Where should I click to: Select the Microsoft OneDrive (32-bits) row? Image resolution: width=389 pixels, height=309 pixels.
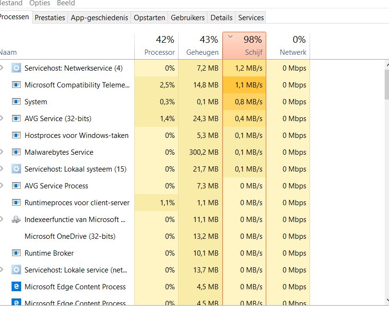pyautogui.click(x=70, y=236)
